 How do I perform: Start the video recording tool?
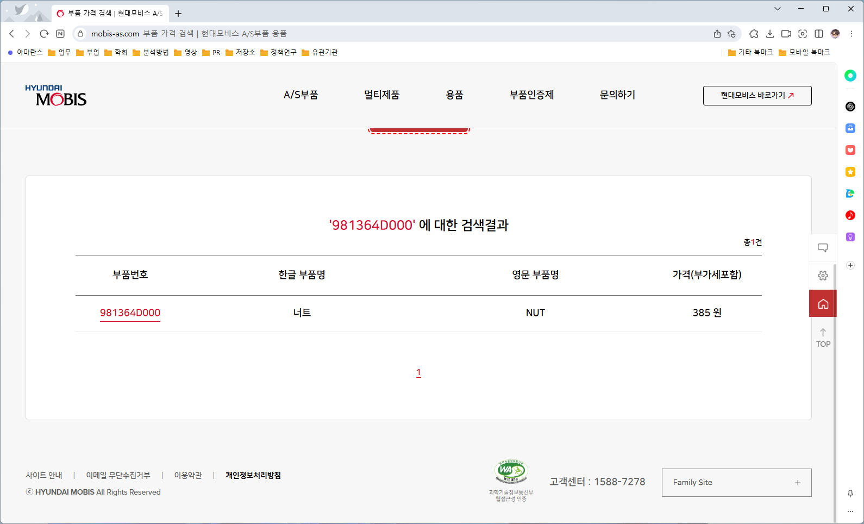click(x=786, y=34)
